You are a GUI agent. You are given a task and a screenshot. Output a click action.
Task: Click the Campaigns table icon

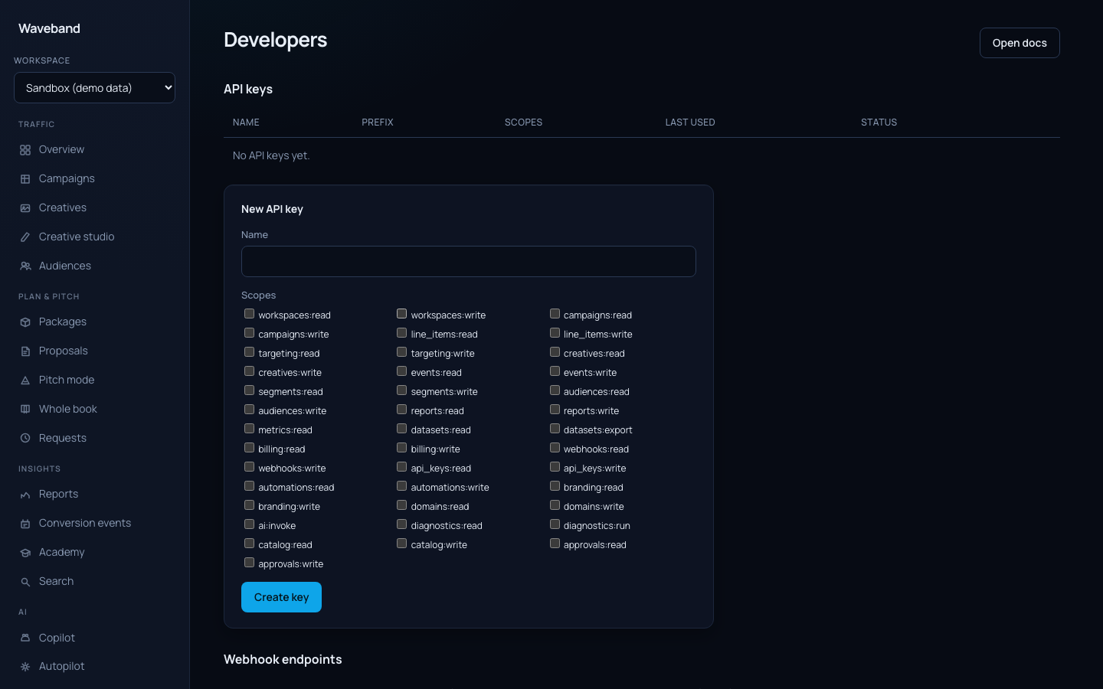[25, 179]
